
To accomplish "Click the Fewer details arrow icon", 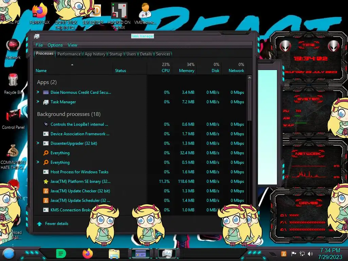I will pyautogui.click(x=39, y=224).
